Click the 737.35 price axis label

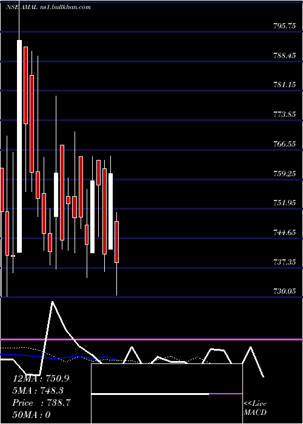[284, 262]
